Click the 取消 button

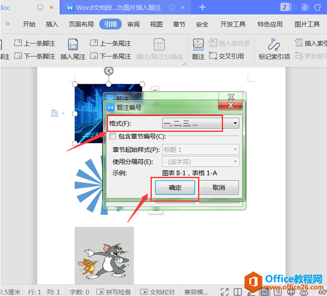pos(219,188)
